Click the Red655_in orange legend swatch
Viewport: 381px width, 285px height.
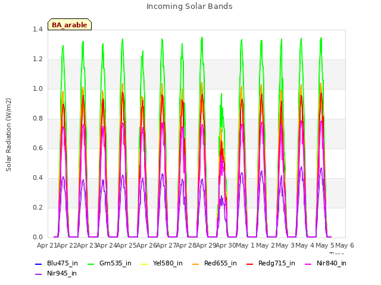coord(196,264)
